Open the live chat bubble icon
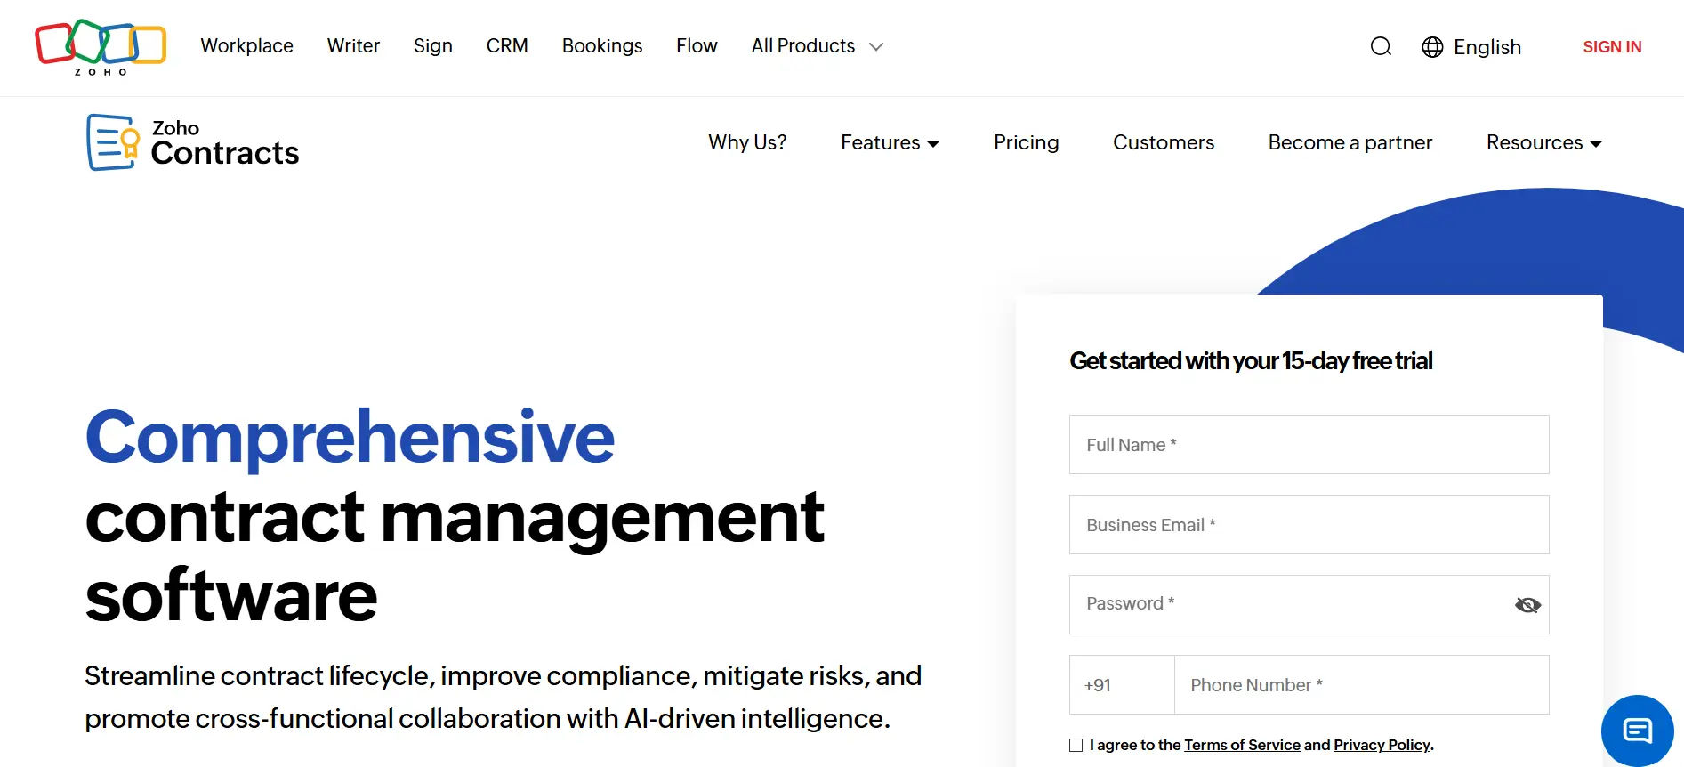This screenshot has width=1684, height=767. click(x=1637, y=731)
